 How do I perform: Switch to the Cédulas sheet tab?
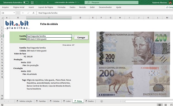click(x=55, y=101)
